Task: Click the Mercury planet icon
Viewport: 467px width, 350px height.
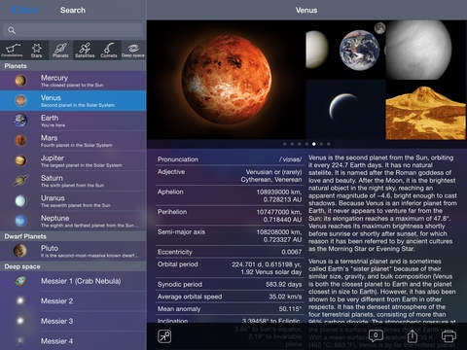Action: point(20,81)
